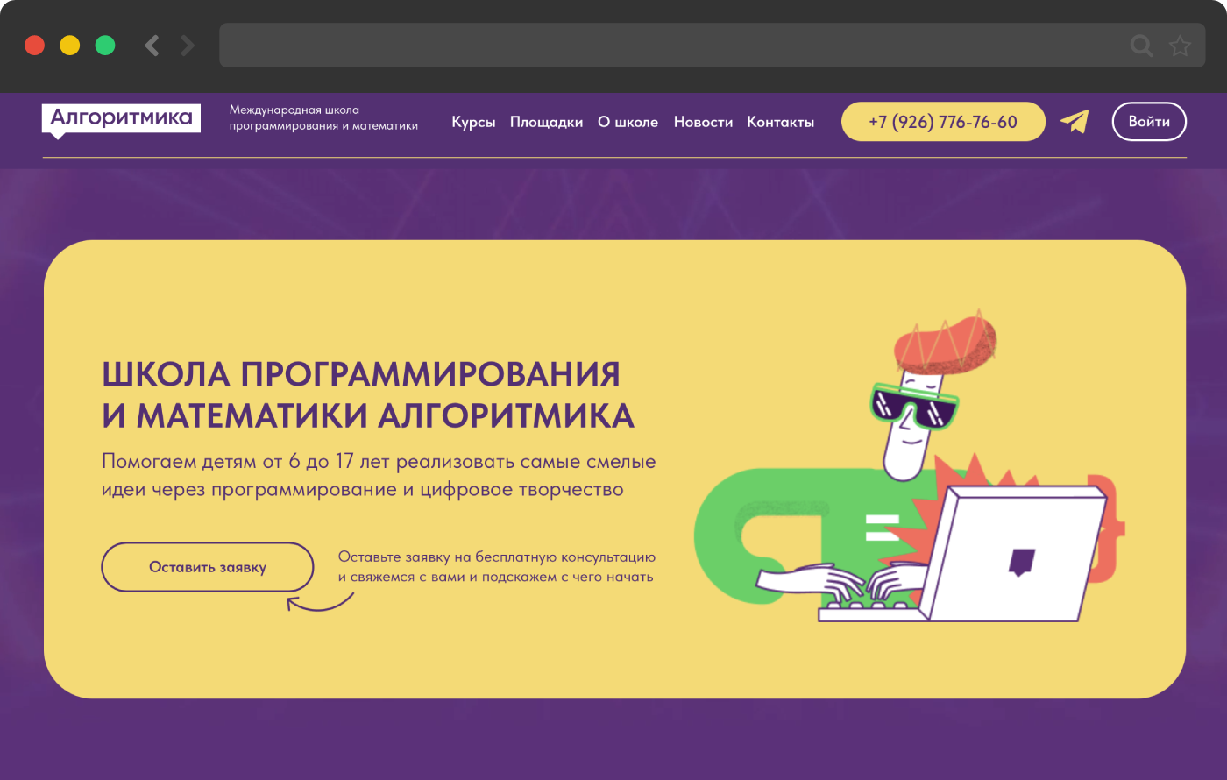
Task: Click the Войти login button
Action: coord(1149,122)
